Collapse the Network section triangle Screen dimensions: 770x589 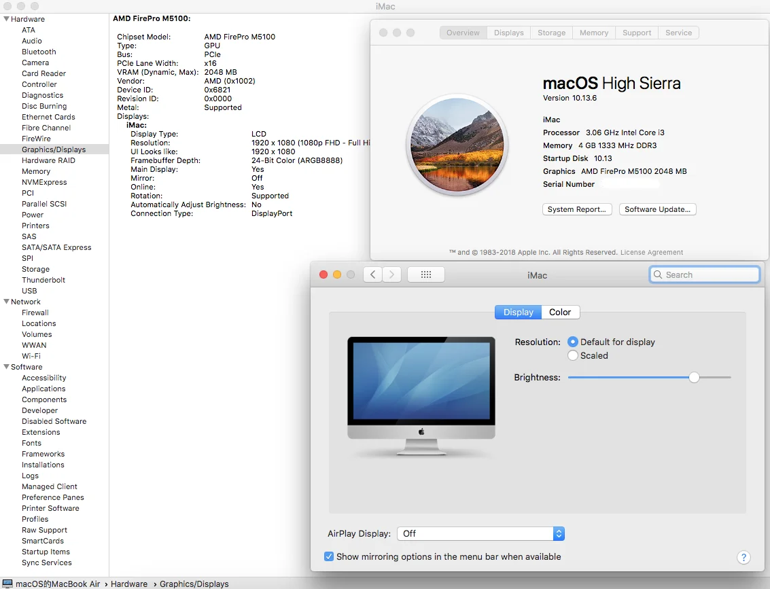point(6,302)
